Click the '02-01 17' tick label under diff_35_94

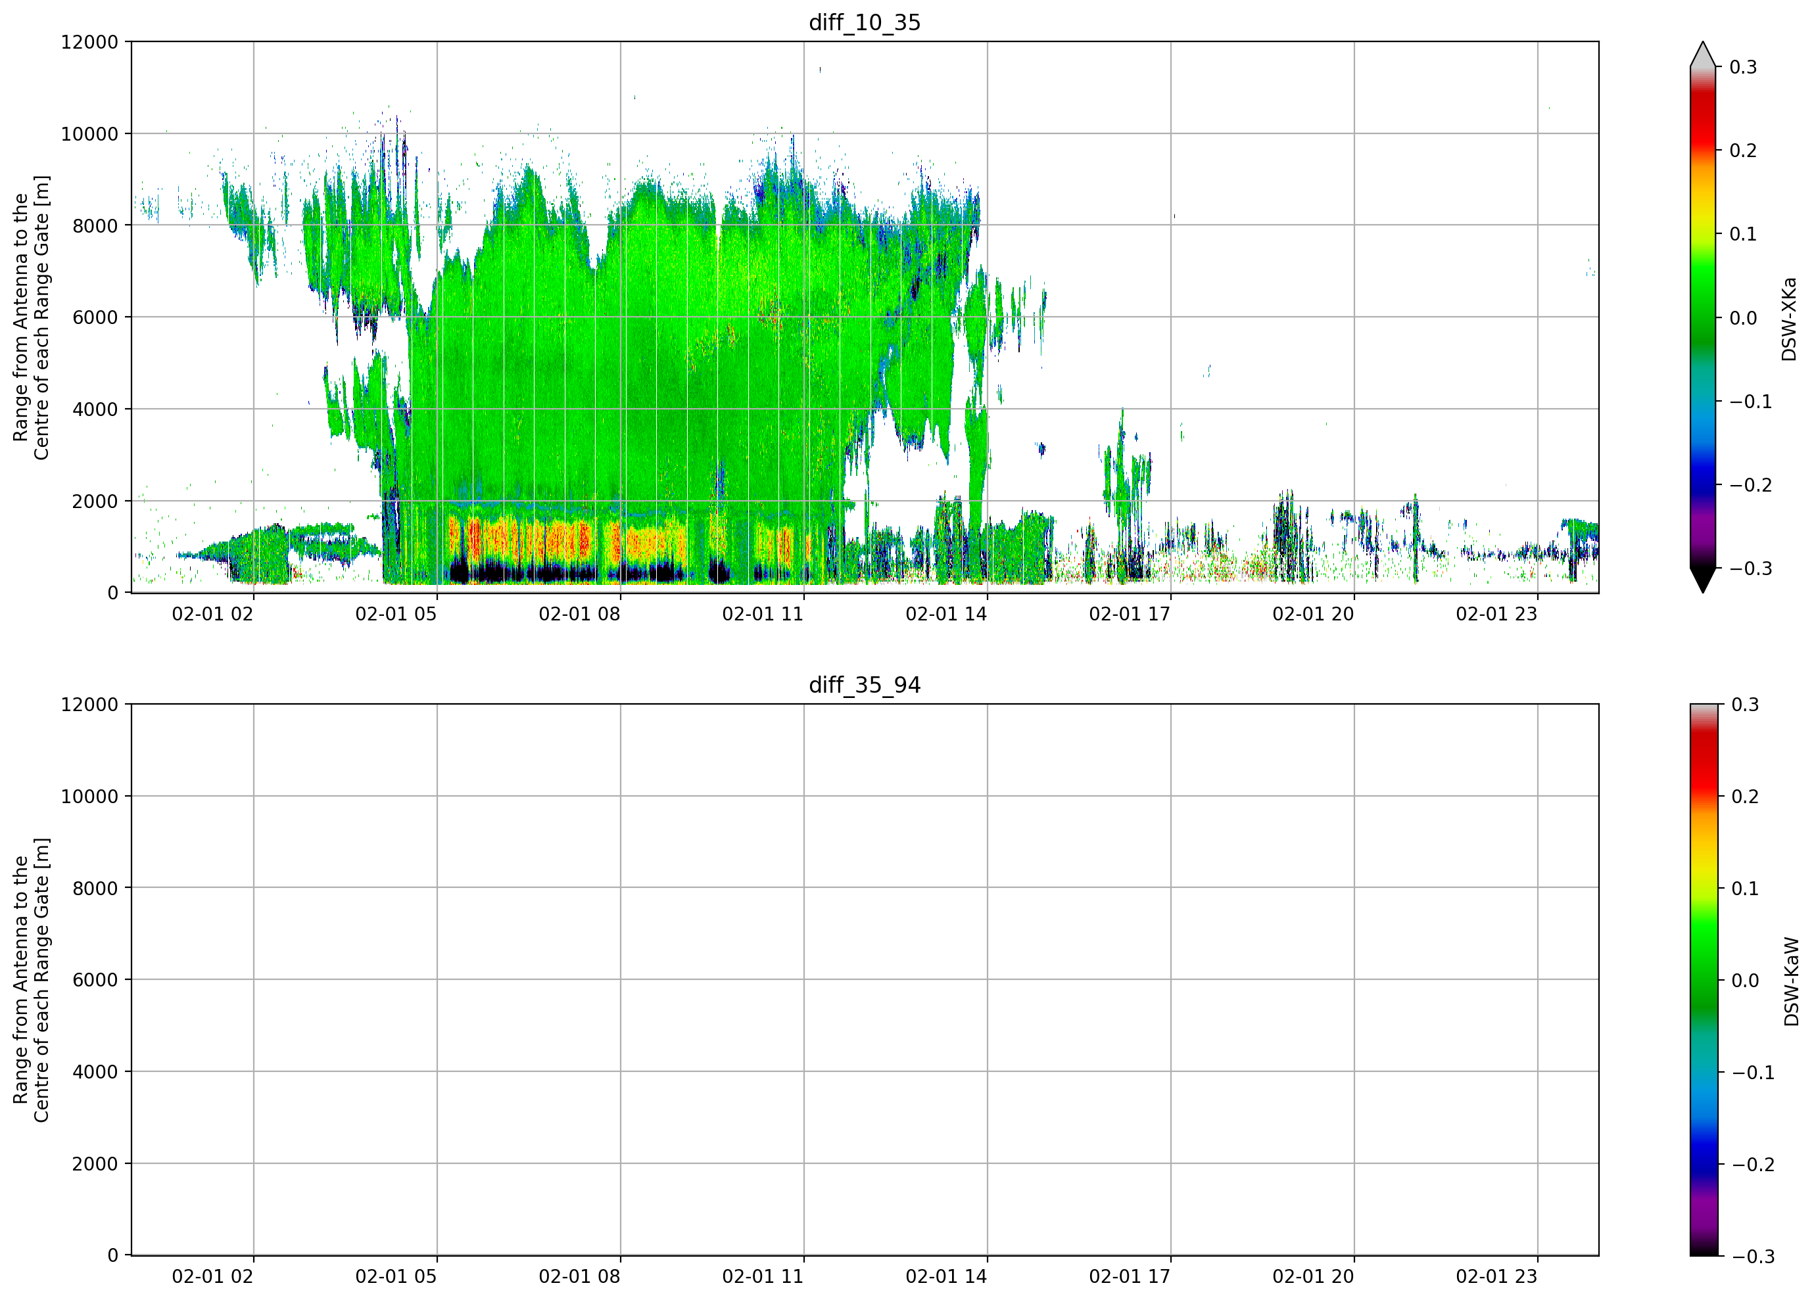coord(1130,1277)
